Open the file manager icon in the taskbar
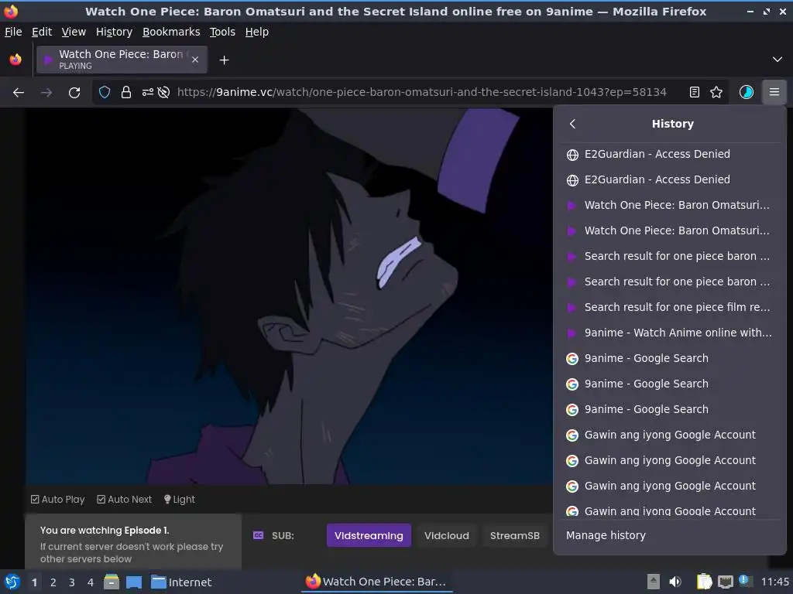 coord(112,582)
